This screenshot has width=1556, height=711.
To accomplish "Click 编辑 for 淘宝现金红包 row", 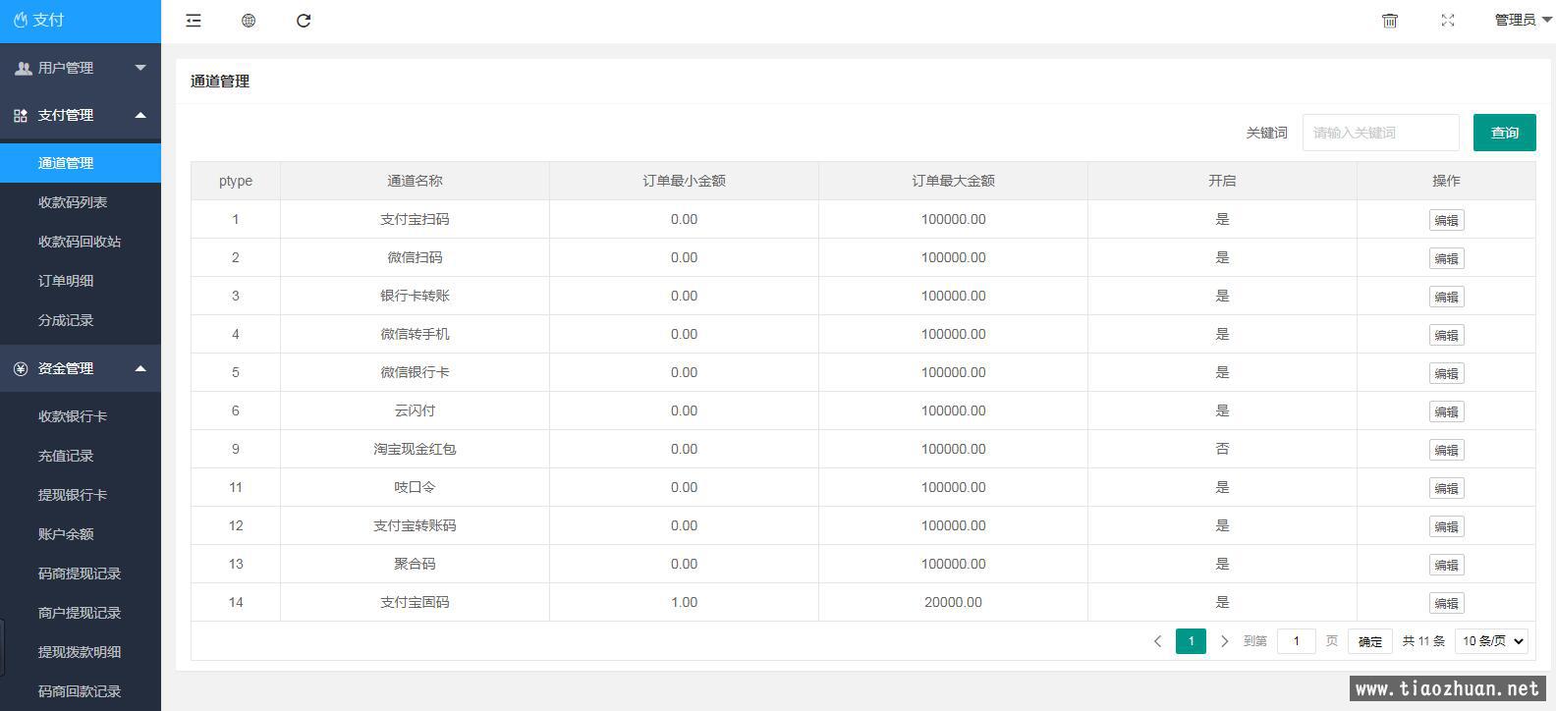I will click(x=1446, y=450).
